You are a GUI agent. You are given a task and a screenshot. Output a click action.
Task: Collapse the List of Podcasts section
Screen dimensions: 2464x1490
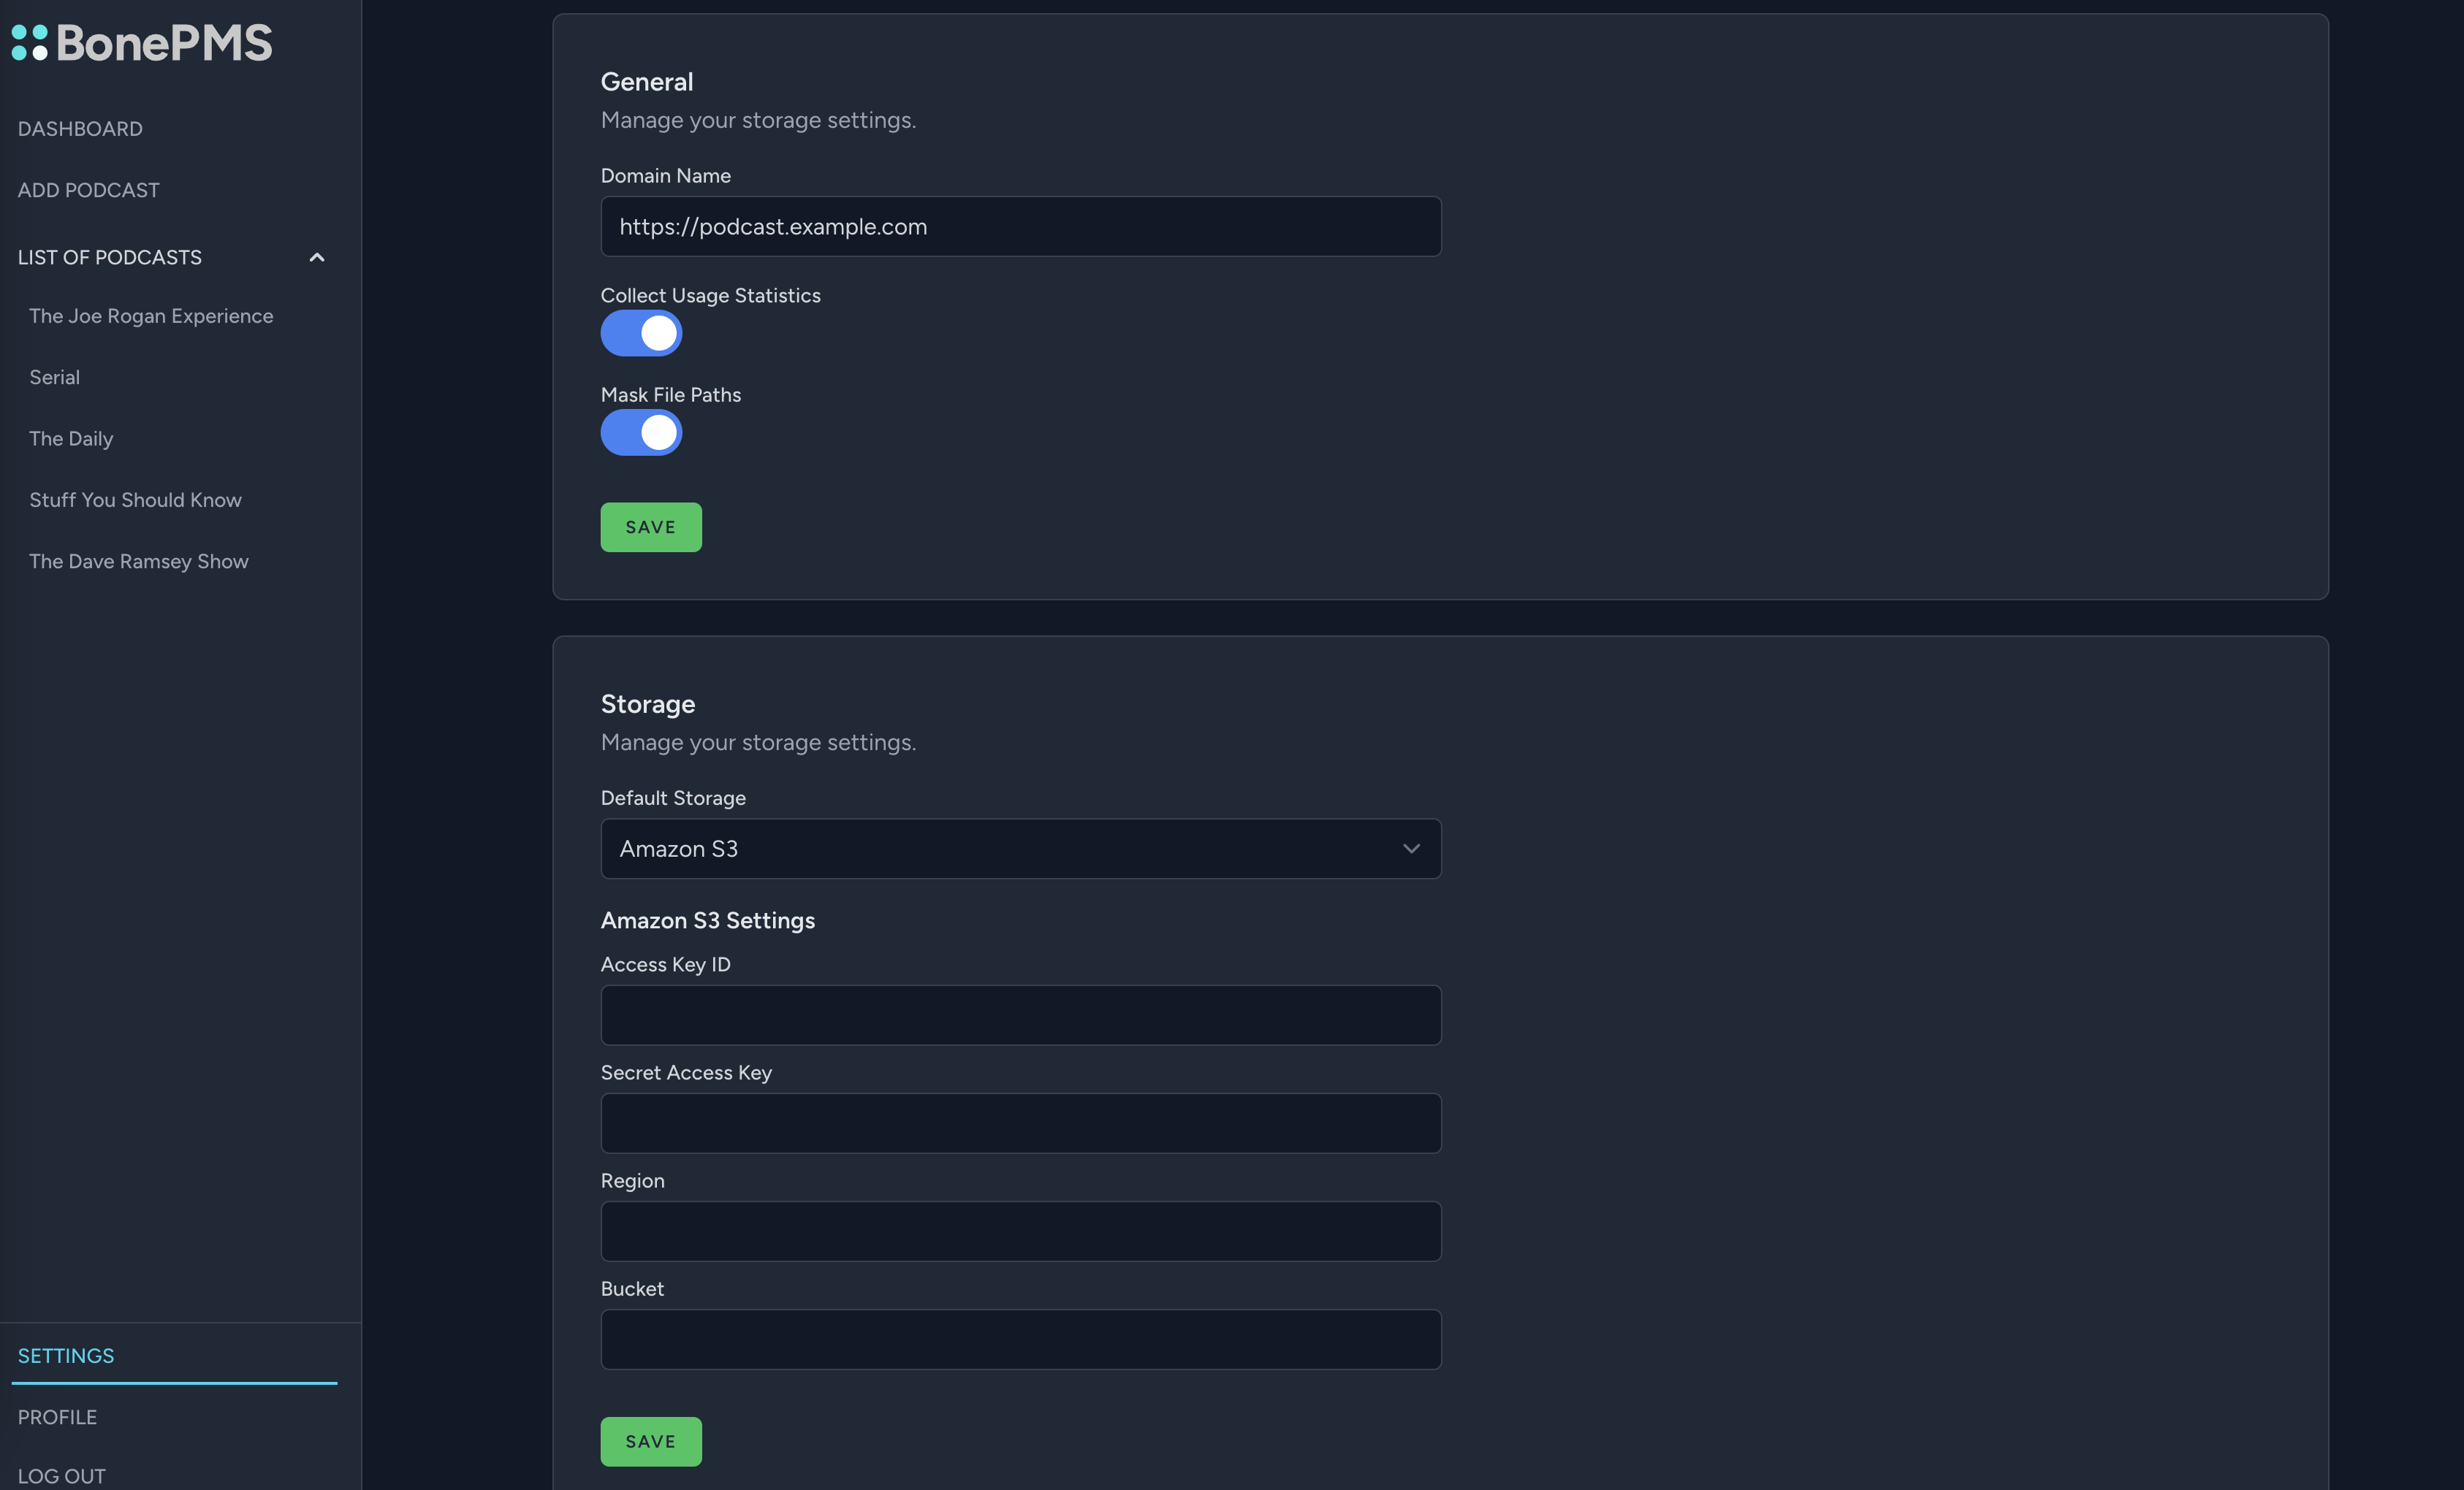click(317, 257)
